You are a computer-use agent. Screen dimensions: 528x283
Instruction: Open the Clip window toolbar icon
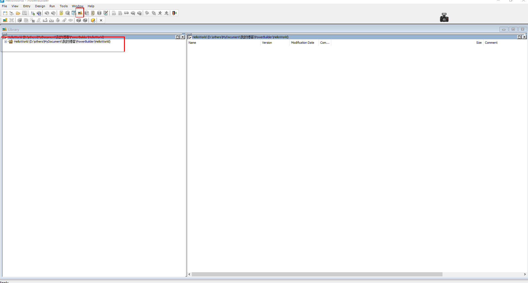coord(74,13)
